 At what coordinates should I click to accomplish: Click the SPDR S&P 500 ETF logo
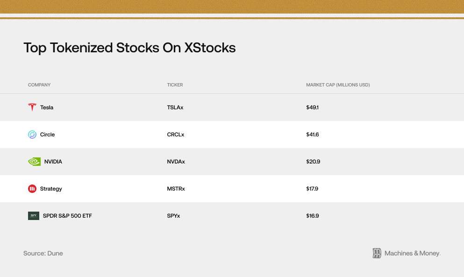pos(34,216)
